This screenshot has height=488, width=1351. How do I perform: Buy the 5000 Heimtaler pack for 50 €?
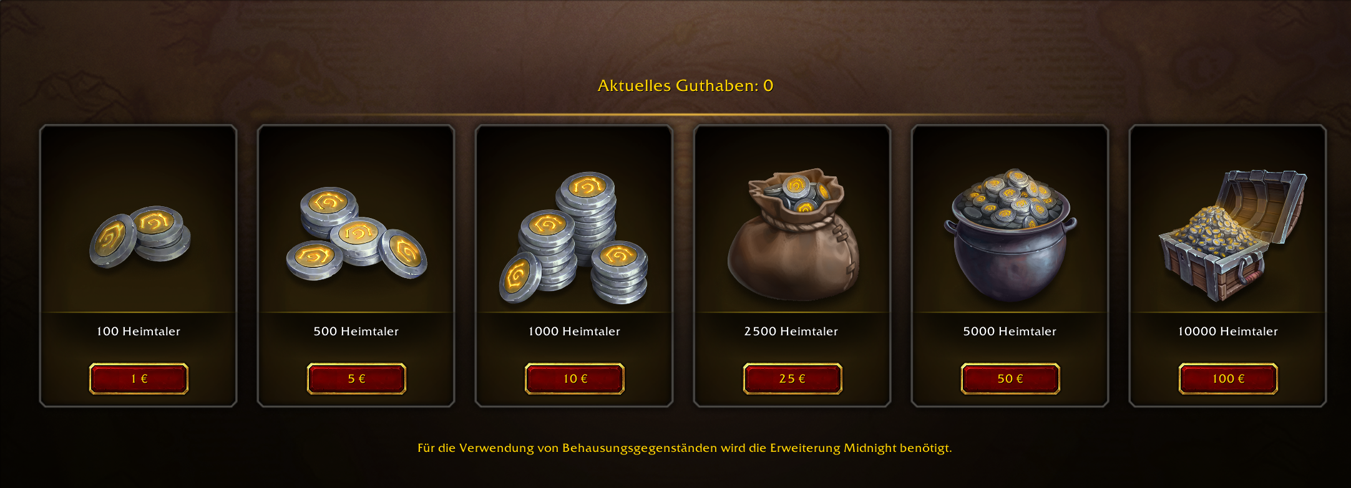pyautogui.click(x=1010, y=379)
